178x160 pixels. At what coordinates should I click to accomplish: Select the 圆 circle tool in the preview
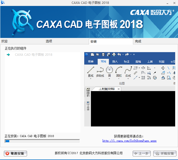(x=109, y=72)
